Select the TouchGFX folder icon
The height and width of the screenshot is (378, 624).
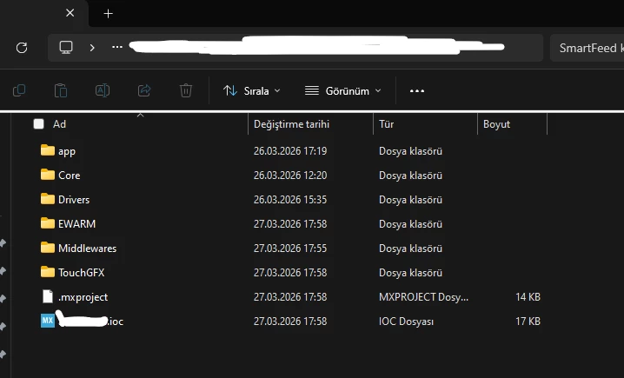pos(48,272)
